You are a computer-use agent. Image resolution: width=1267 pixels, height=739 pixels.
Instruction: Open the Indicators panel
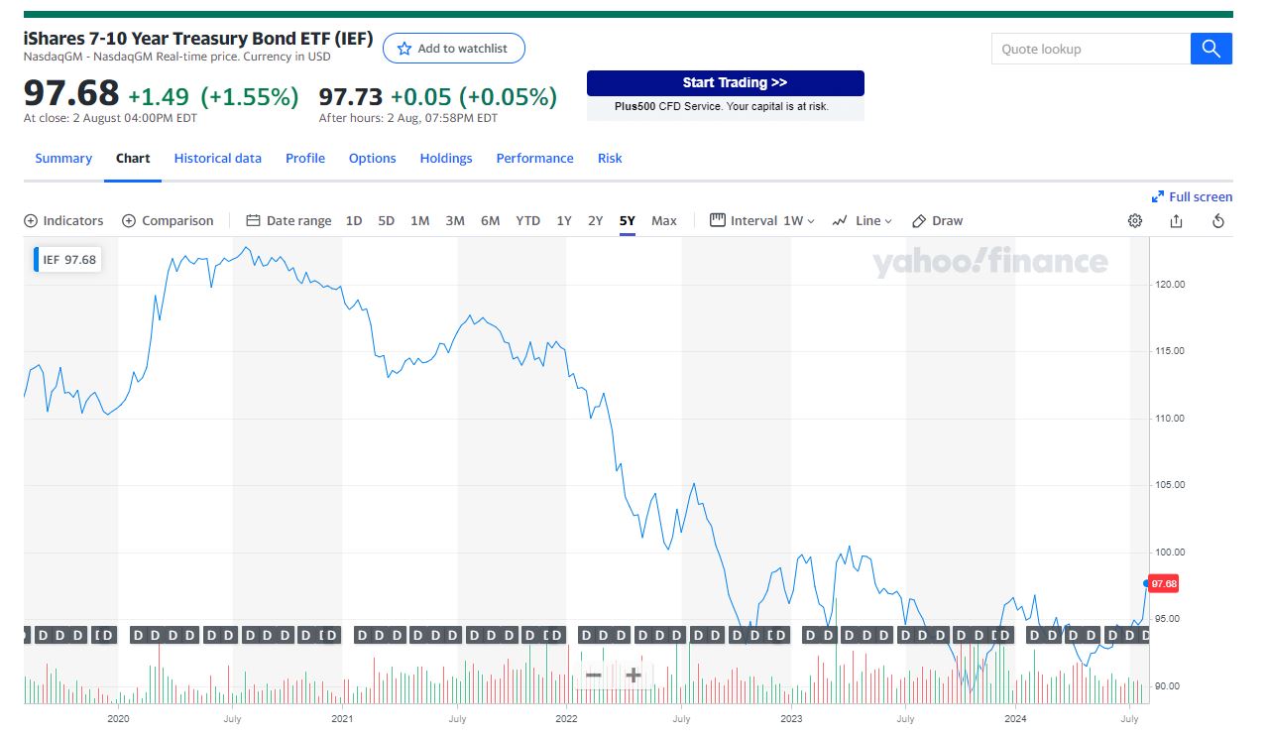click(x=63, y=221)
